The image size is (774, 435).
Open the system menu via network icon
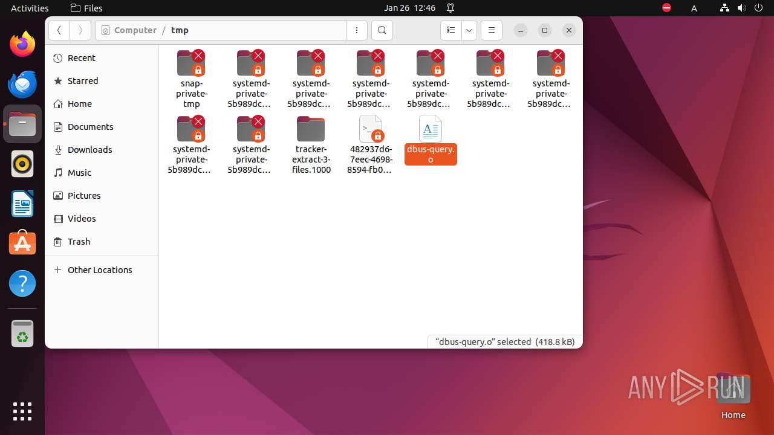[x=724, y=8]
